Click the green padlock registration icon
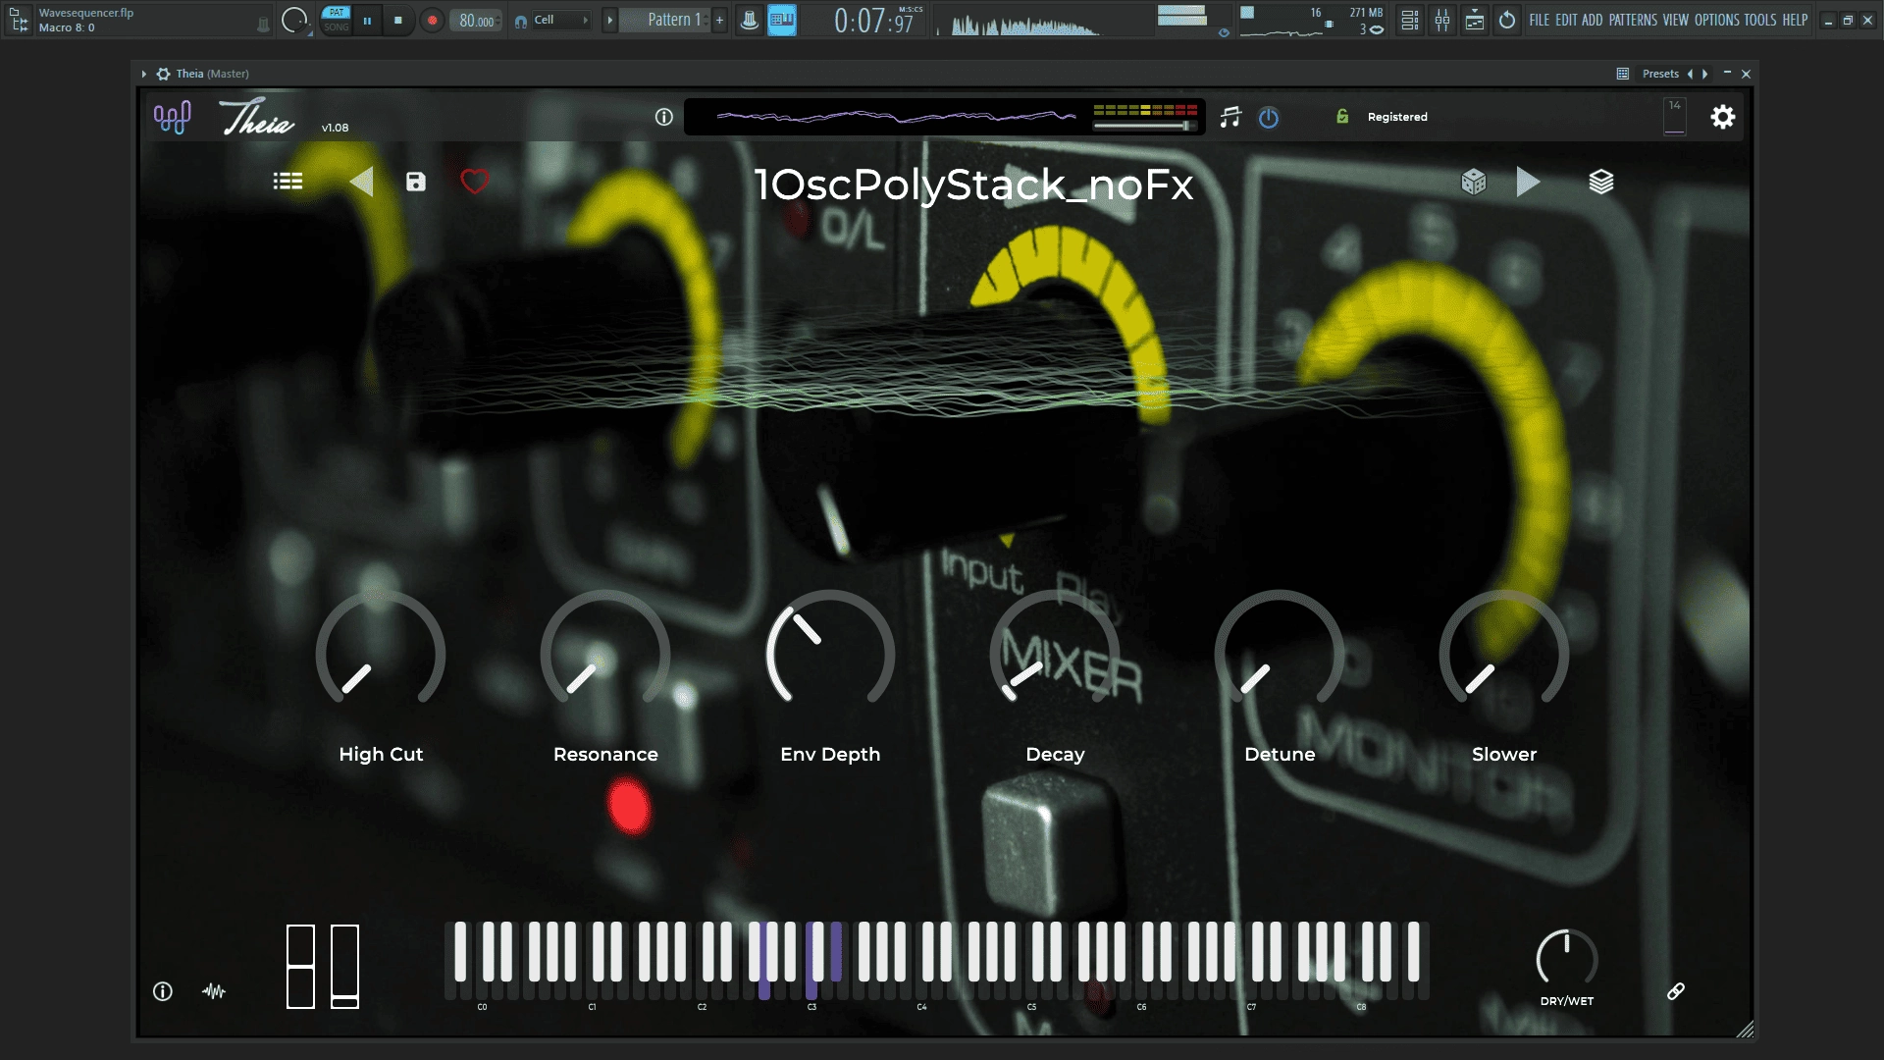This screenshot has height=1060, width=1884. [1342, 117]
